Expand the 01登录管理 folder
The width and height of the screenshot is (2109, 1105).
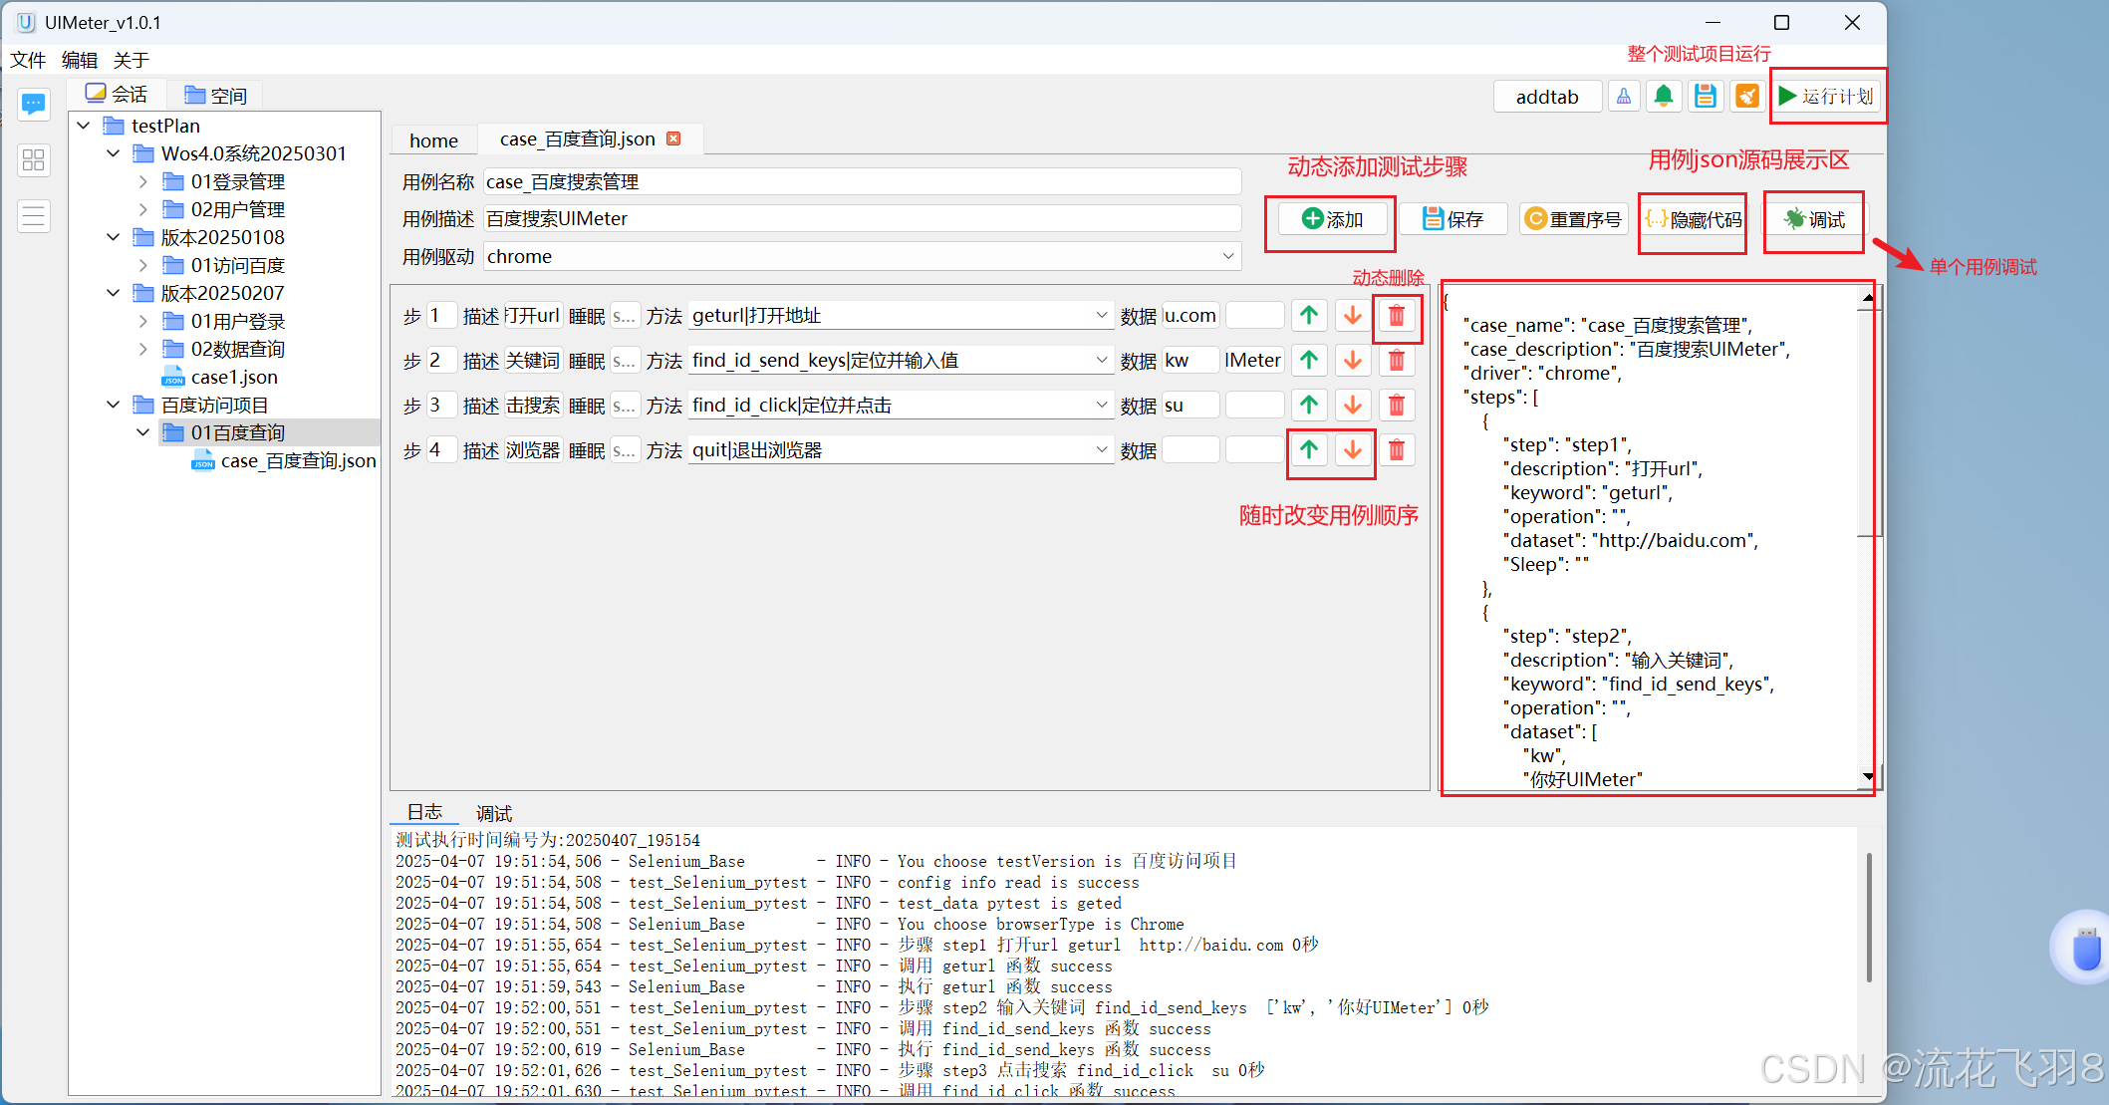pyautogui.click(x=142, y=181)
